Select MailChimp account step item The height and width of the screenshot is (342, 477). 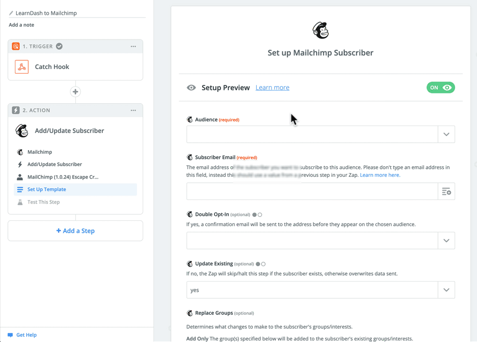[x=63, y=177]
